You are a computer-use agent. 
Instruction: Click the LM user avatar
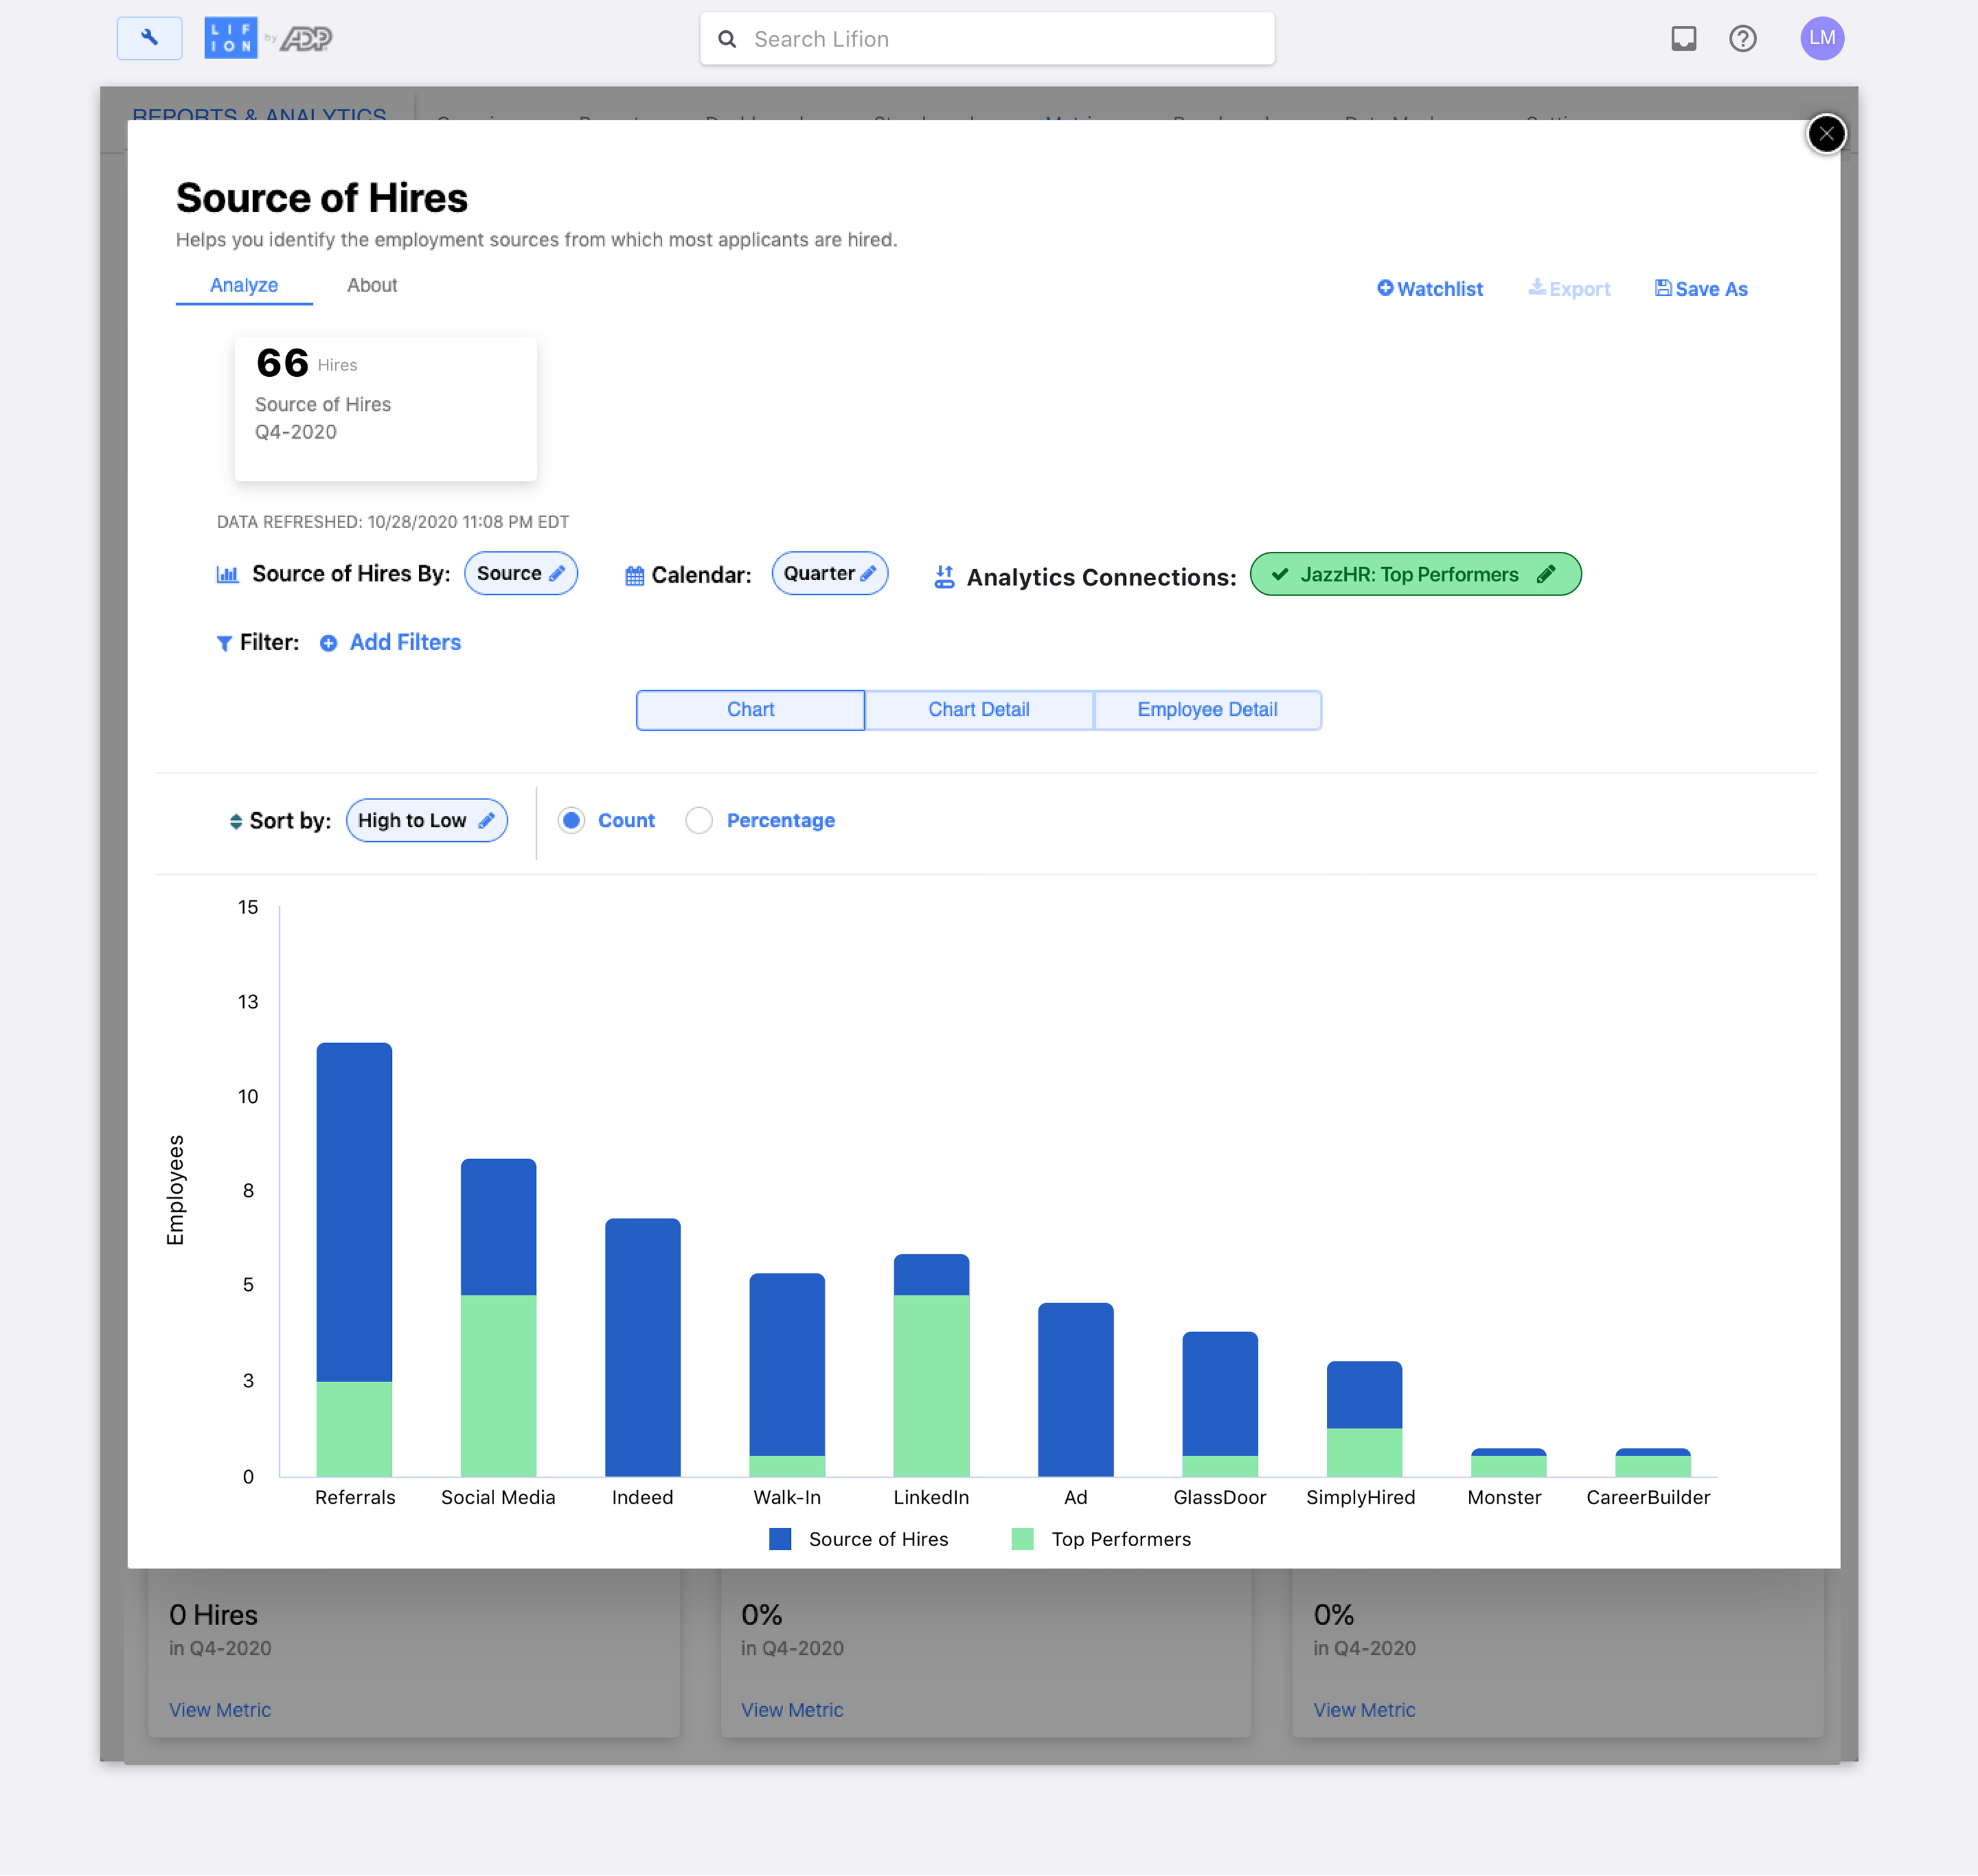(x=1821, y=38)
